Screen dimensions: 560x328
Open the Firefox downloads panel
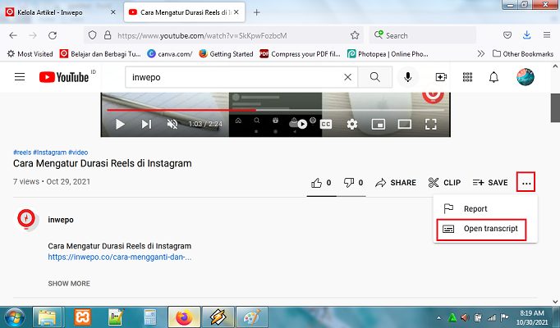tap(527, 35)
